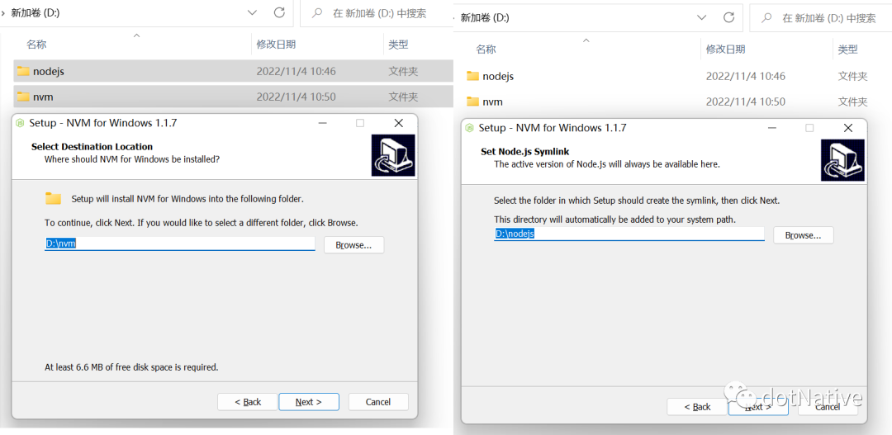Cancel the Select Destination Location setup dialog
Screen dimensions: 892x435
[378, 402]
